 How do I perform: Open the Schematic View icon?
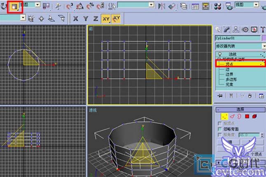205,7
